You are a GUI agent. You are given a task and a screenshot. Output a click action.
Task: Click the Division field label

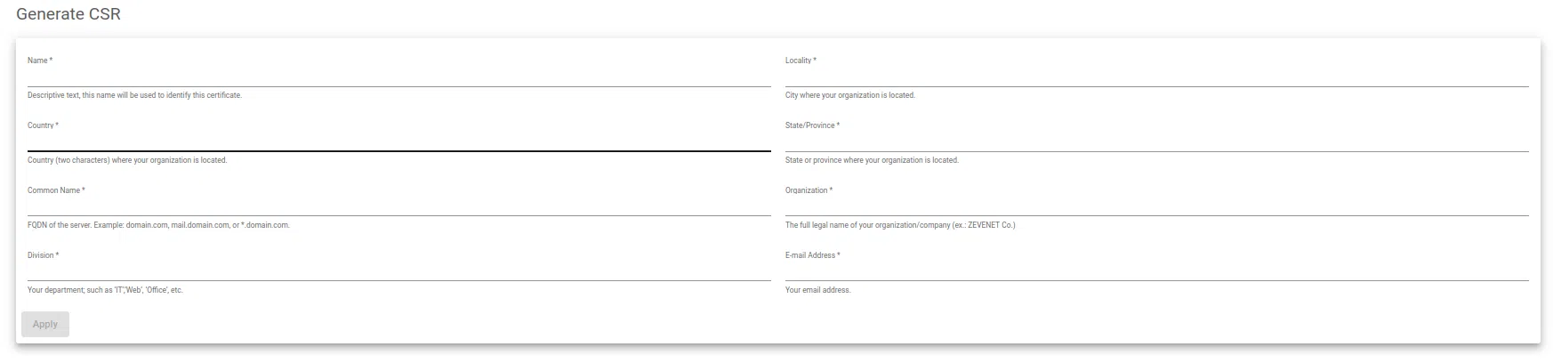(42, 255)
